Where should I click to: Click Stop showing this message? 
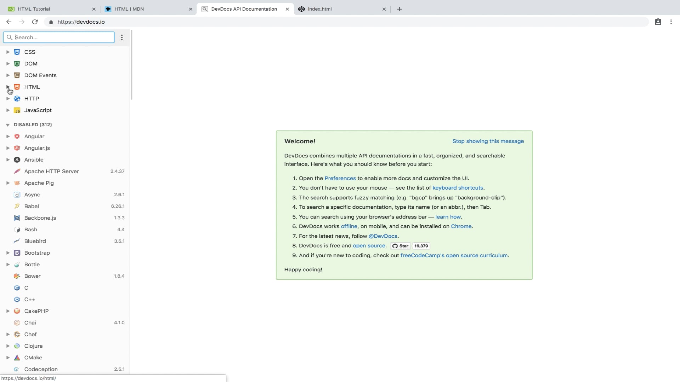[488, 141]
